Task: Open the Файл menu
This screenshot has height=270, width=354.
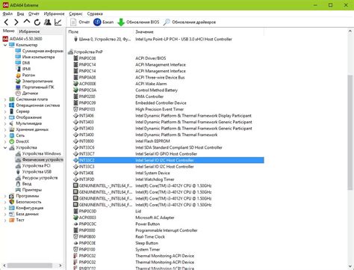Action: 7,13
